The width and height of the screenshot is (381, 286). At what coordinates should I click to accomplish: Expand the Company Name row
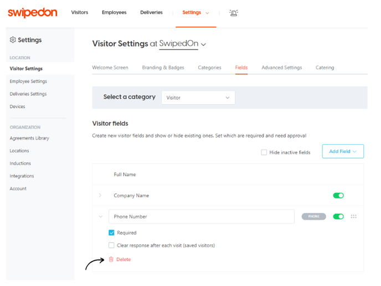tap(100, 195)
